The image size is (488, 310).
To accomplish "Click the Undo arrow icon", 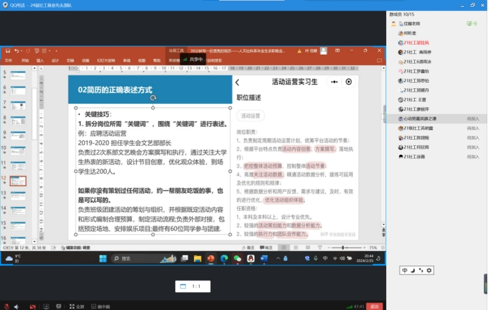I will click(17, 51).
